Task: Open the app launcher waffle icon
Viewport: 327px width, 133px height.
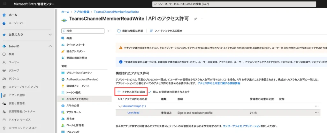Action: 5,4
